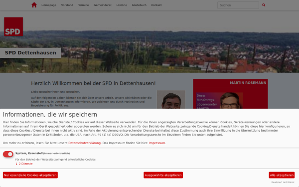Open the Gemeinderat menu item
The image size is (299, 187).
102,5
